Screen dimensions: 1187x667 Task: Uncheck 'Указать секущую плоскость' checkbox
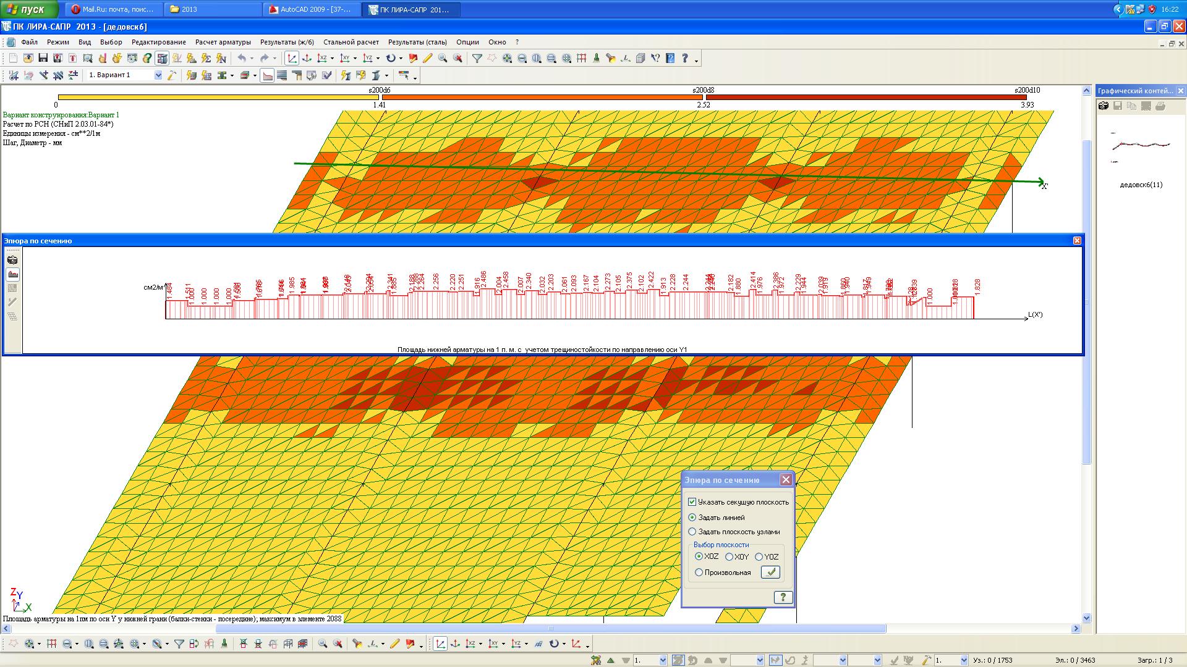coord(692,502)
